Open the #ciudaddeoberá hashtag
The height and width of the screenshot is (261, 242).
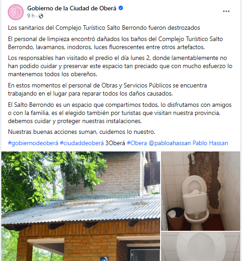[x=82, y=143]
